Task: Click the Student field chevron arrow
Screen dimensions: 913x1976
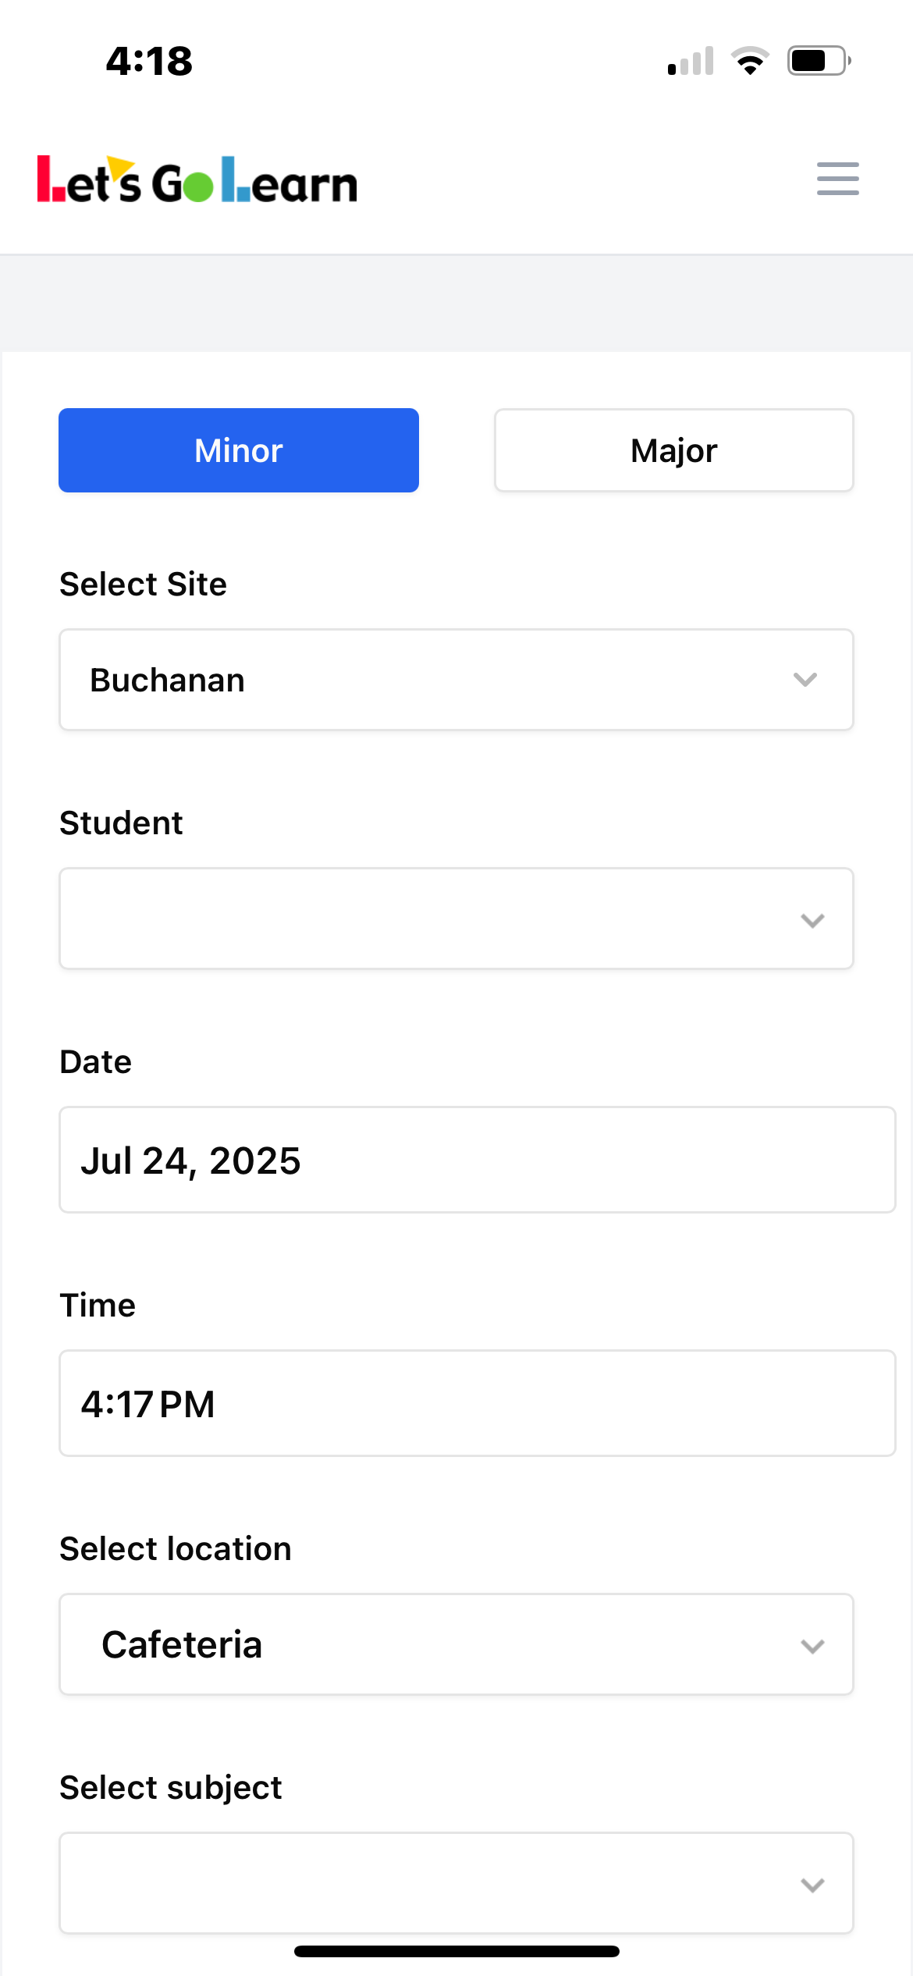Action: coord(812,920)
